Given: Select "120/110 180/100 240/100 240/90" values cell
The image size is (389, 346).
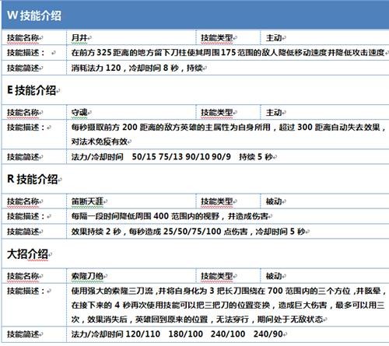Looking at the screenshot, I should [228, 334].
